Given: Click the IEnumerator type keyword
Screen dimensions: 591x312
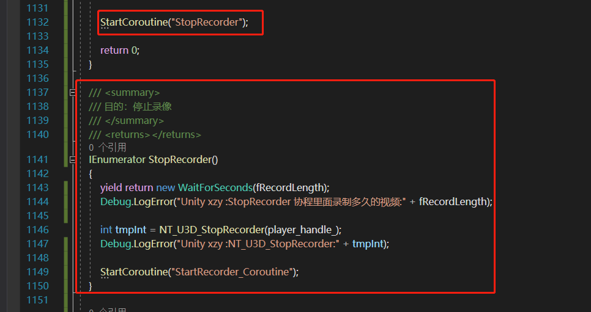Looking at the screenshot, I should [117, 159].
